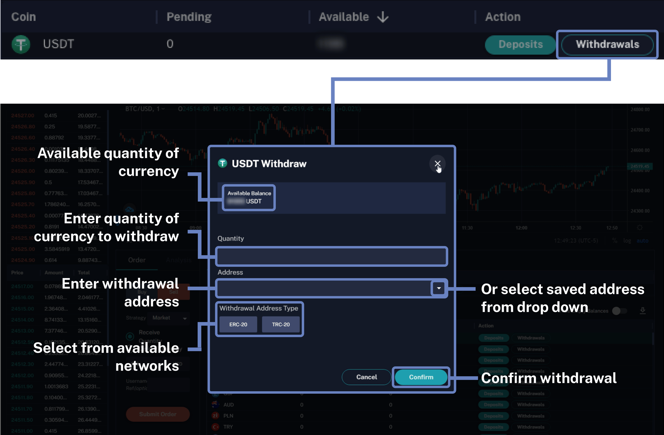Open the BTC/USD symbol dropdown in chart
This screenshot has width=664, height=435.
click(x=145, y=109)
